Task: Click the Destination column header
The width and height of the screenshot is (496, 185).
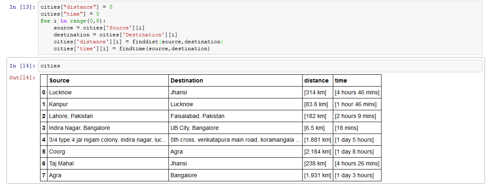Action: tap(187, 80)
